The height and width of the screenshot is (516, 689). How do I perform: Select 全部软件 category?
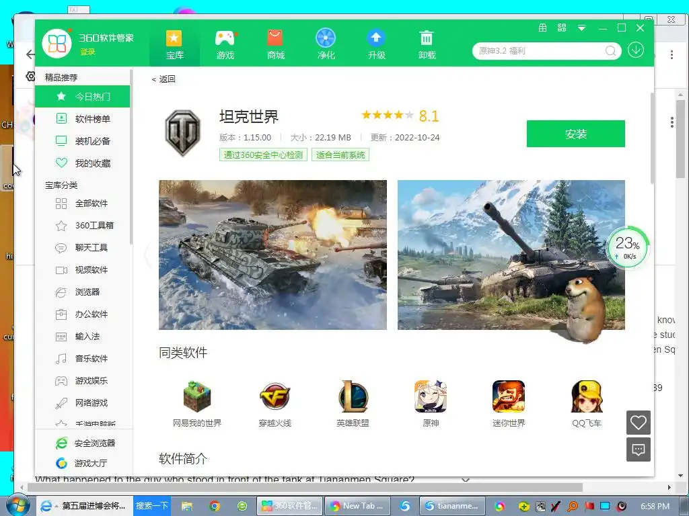pyautogui.click(x=83, y=203)
